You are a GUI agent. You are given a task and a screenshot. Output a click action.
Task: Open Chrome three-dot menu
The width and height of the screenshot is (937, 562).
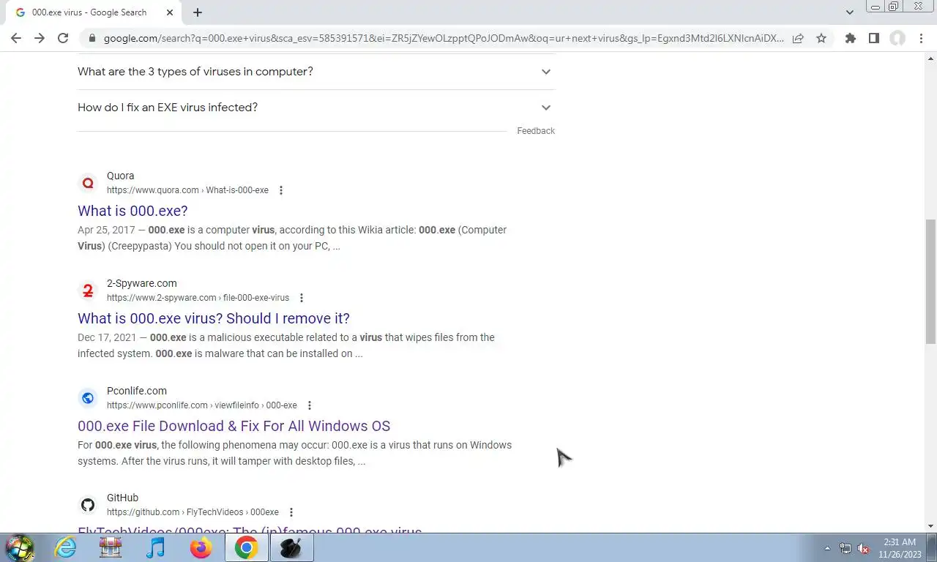pos(921,38)
